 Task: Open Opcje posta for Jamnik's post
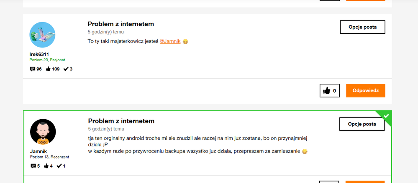[362, 124]
